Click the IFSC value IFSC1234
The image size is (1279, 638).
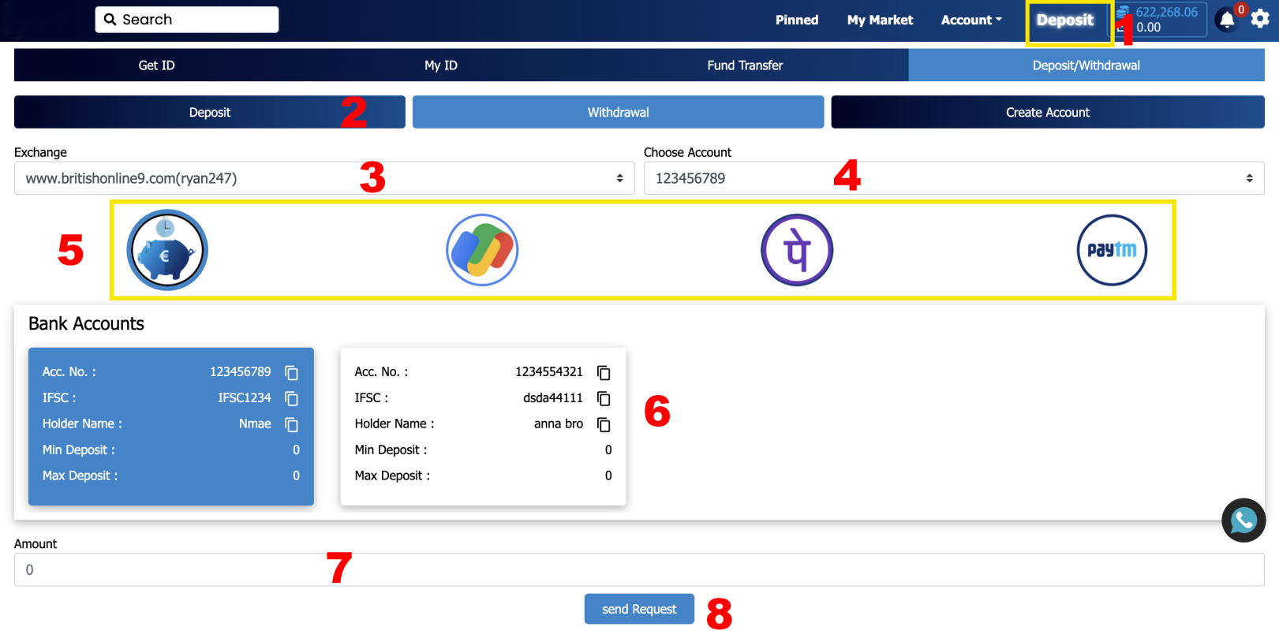point(245,397)
